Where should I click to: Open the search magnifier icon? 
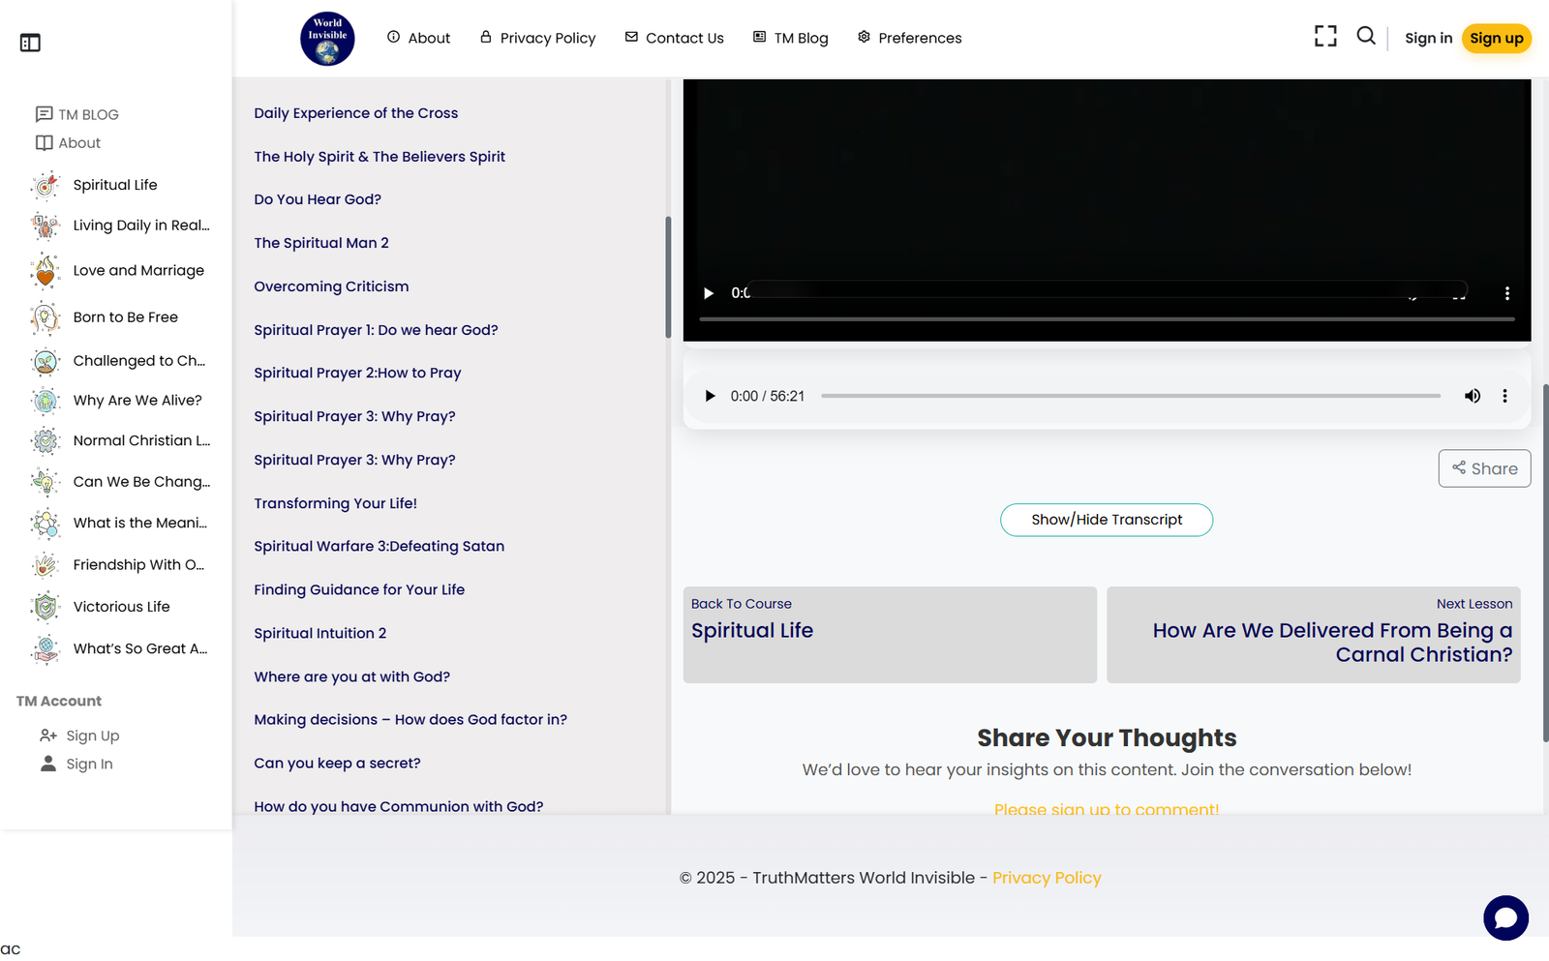pyautogui.click(x=1366, y=36)
